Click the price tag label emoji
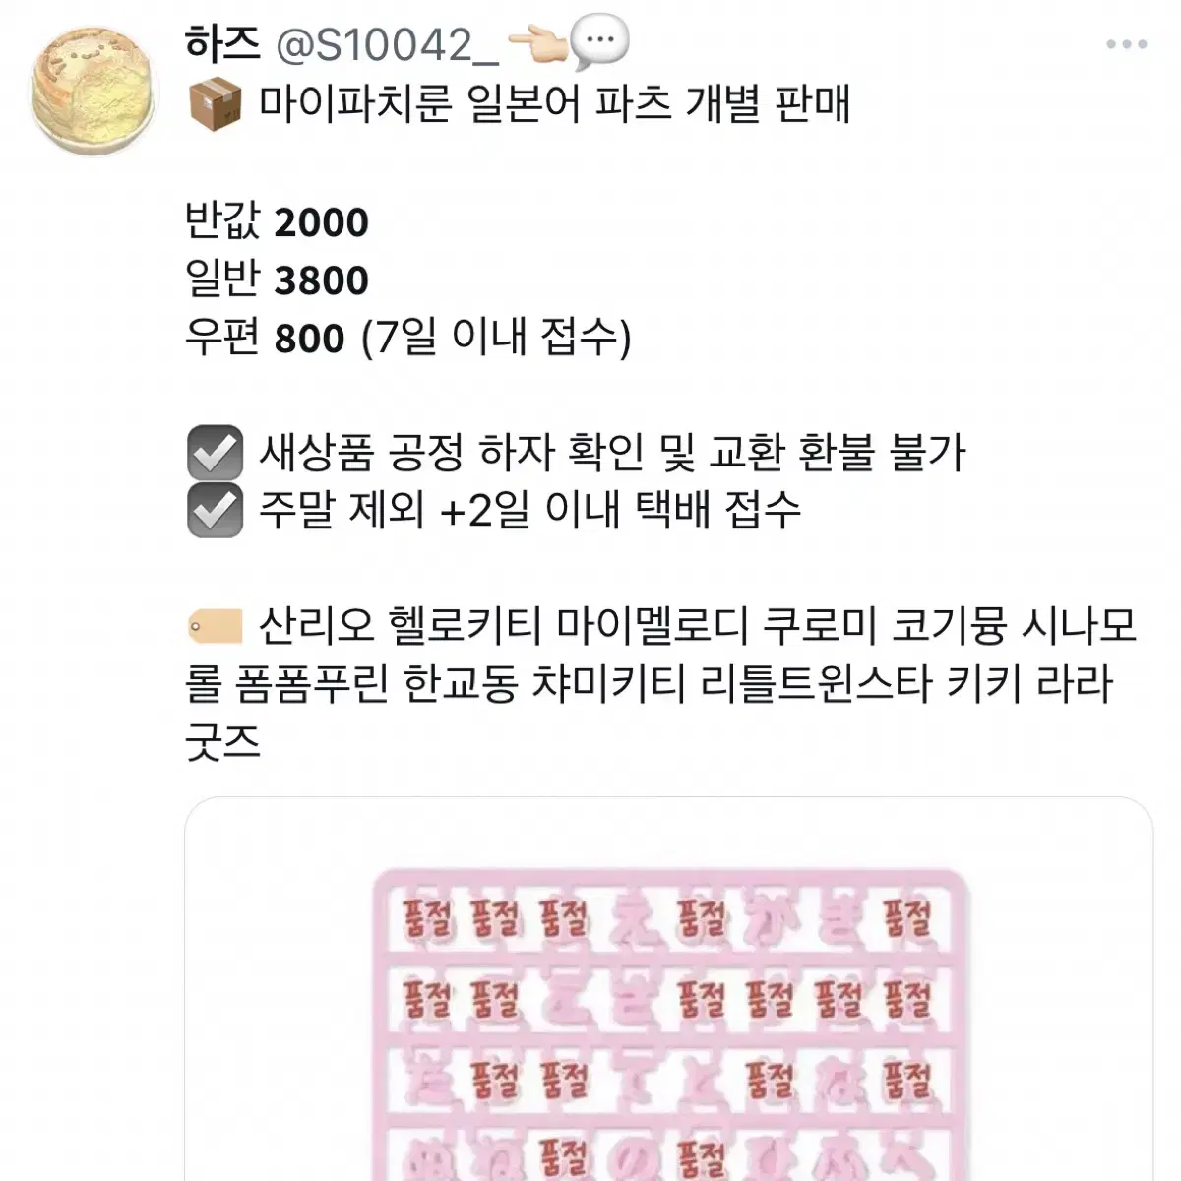This screenshot has height=1181, width=1181. coord(215,626)
